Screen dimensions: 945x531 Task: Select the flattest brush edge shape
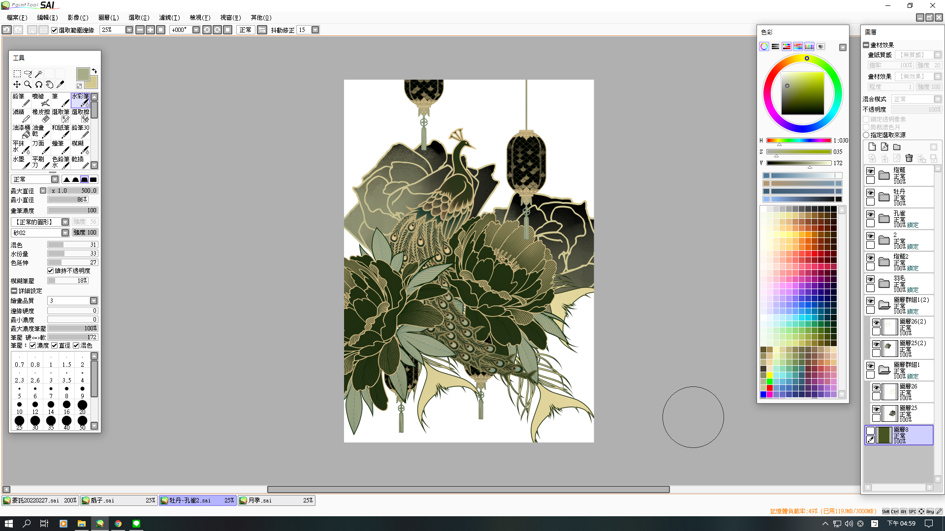pos(93,179)
